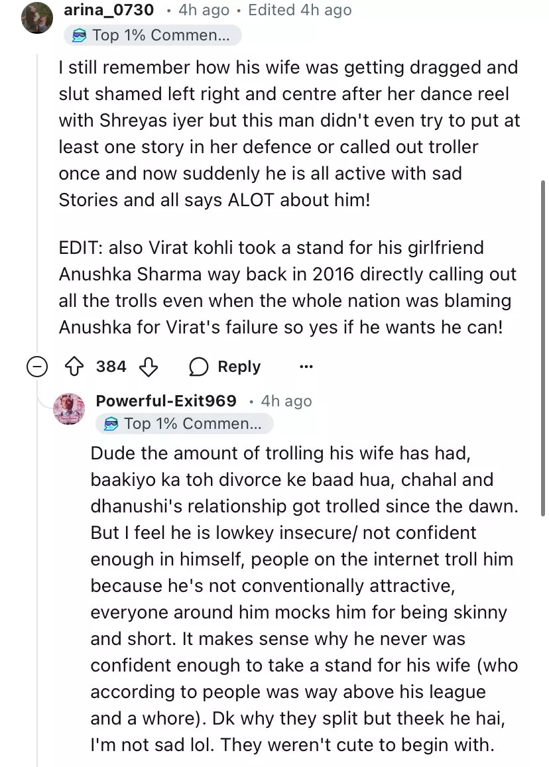Click the EDIT paragraph about Virat Kohli
Viewport: 549px width, 767px height.
285,287
